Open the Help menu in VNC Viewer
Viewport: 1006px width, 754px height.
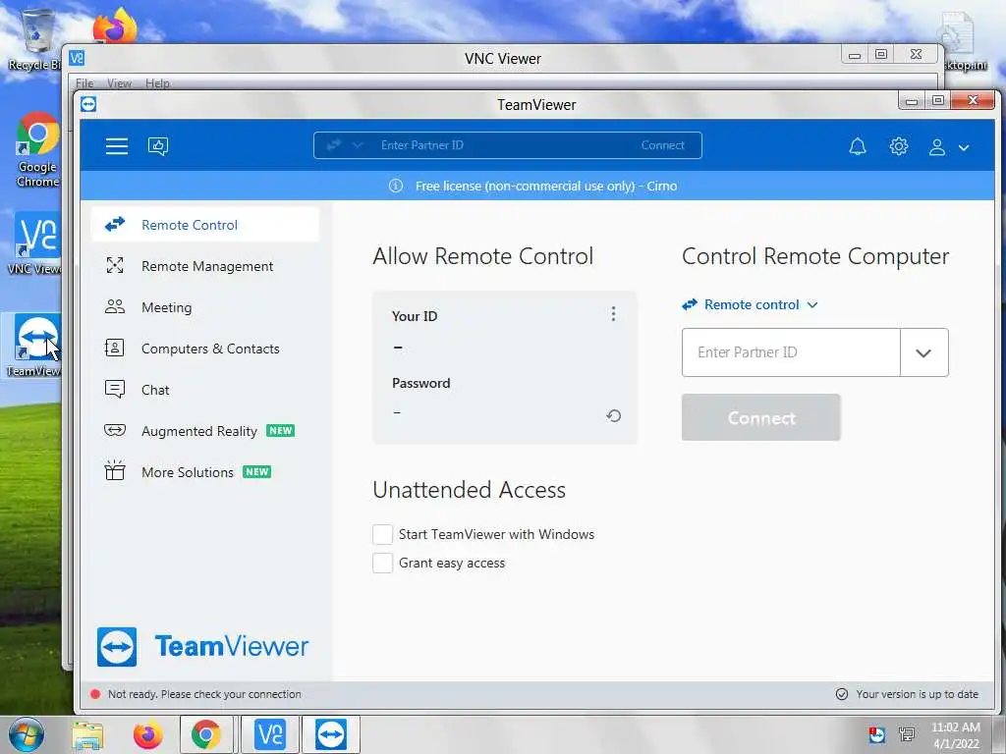point(157,83)
